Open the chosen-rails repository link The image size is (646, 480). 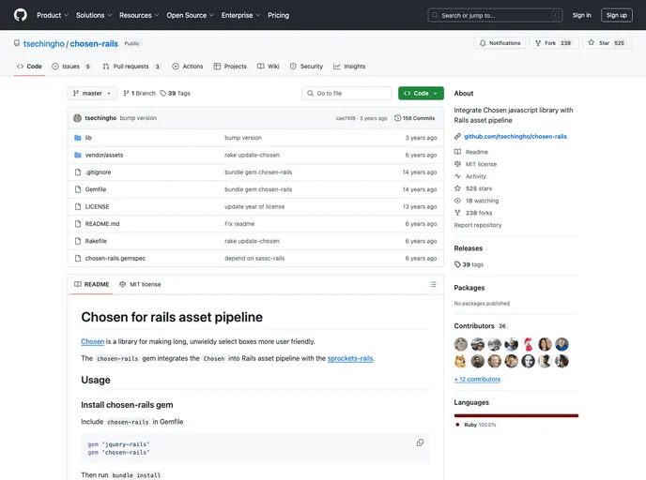[94, 44]
